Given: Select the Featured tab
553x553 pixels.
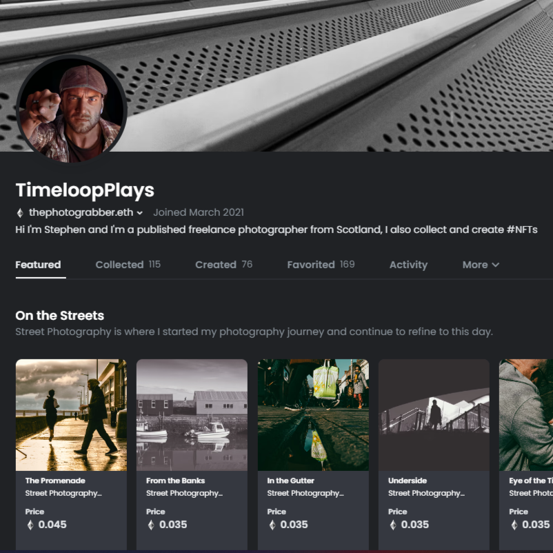Looking at the screenshot, I should (x=38, y=265).
